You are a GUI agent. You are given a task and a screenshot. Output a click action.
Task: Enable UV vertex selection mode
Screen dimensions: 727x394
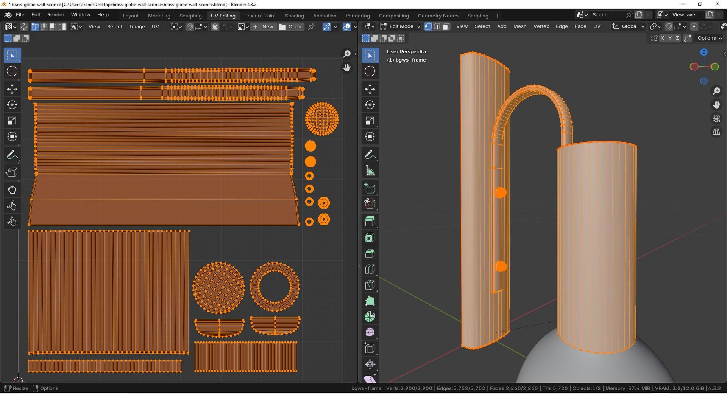(x=35, y=27)
